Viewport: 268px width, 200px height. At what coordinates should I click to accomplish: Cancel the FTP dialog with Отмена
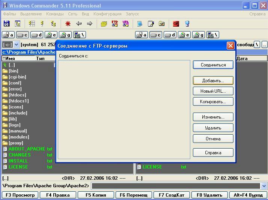[213, 139]
